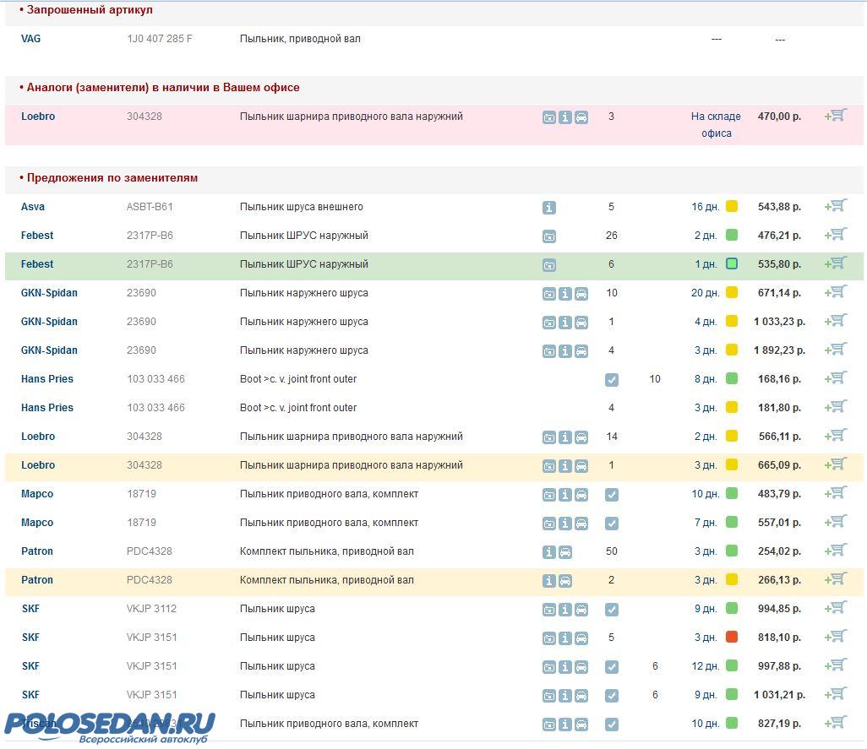Screen dimensions: 867x749
Task: Open Asva brand link
Action: coord(33,207)
